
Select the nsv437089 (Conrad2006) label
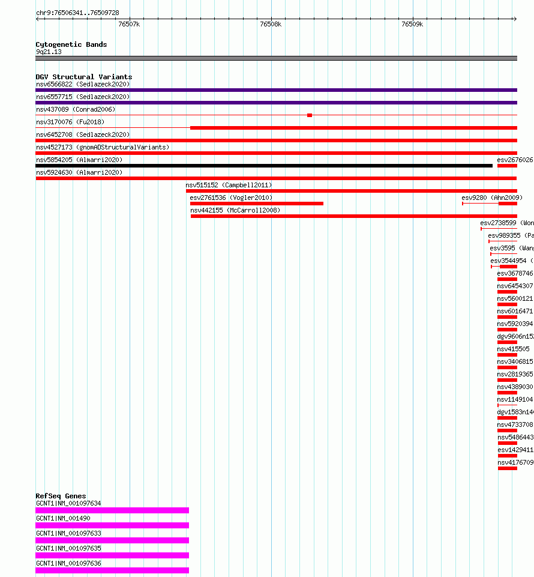coord(76,109)
